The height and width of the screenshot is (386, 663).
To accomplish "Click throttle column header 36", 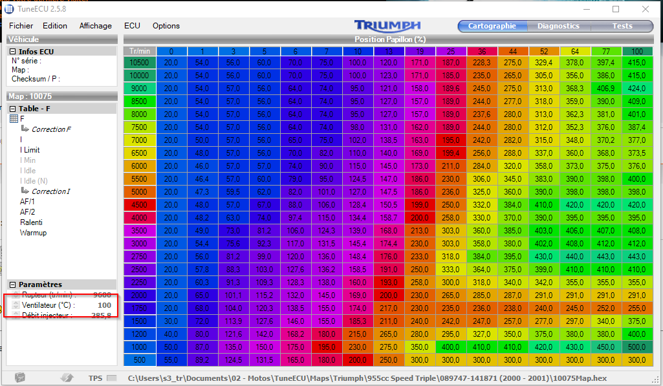I will click(x=482, y=51).
